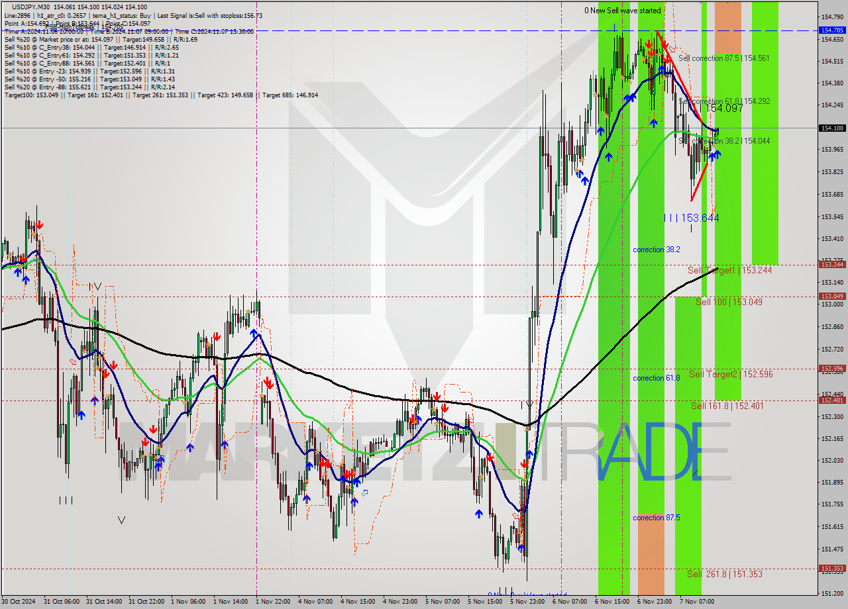
Task: Click the '1 Nov 14:00' time axis label
Action: pyautogui.click(x=231, y=602)
